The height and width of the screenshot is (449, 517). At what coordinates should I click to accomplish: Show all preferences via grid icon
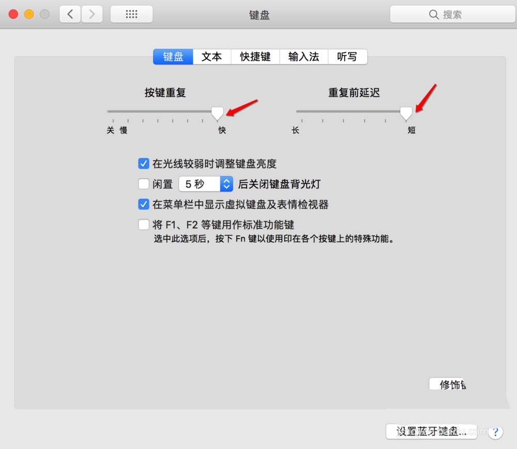(x=131, y=14)
